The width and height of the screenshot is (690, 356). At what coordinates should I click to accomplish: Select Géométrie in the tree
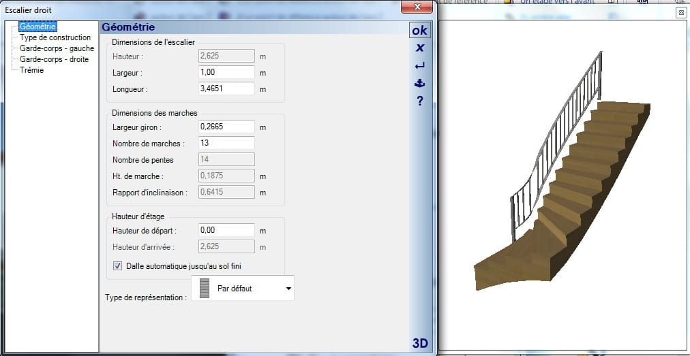pyautogui.click(x=38, y=27)
